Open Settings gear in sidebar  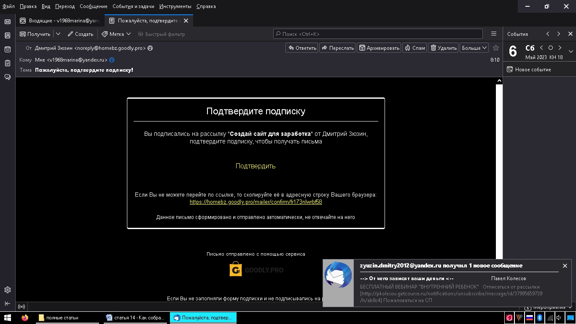click(7, 290)
